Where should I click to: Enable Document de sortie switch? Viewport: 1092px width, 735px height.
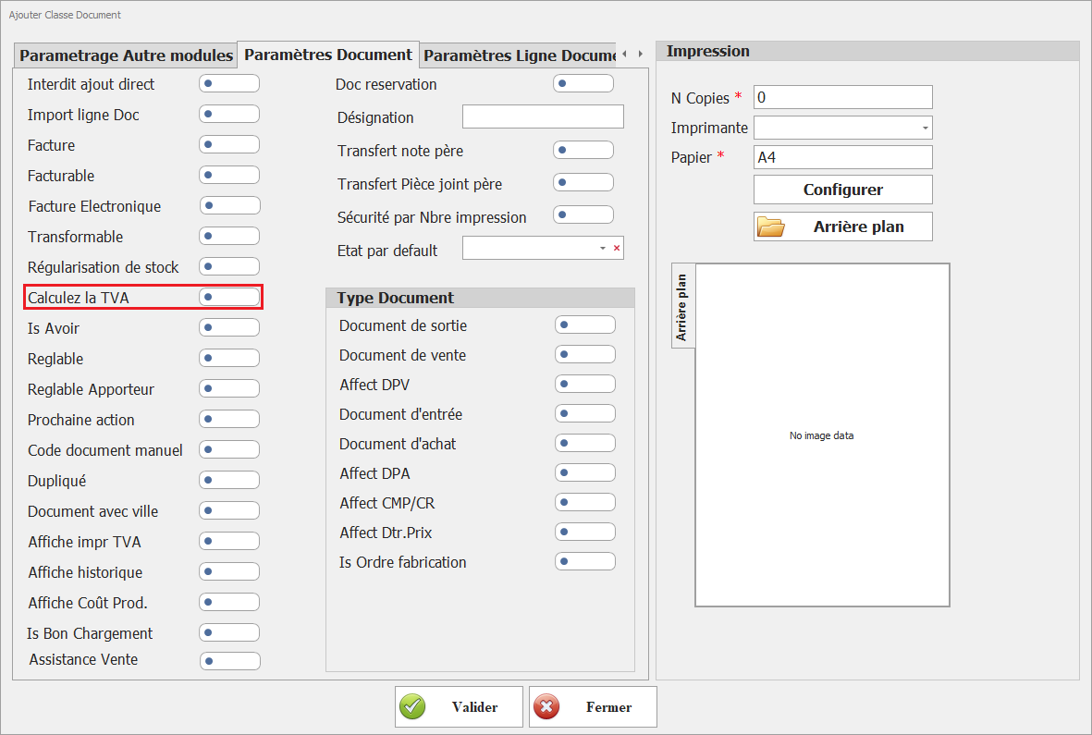click(x=585, y=325)
